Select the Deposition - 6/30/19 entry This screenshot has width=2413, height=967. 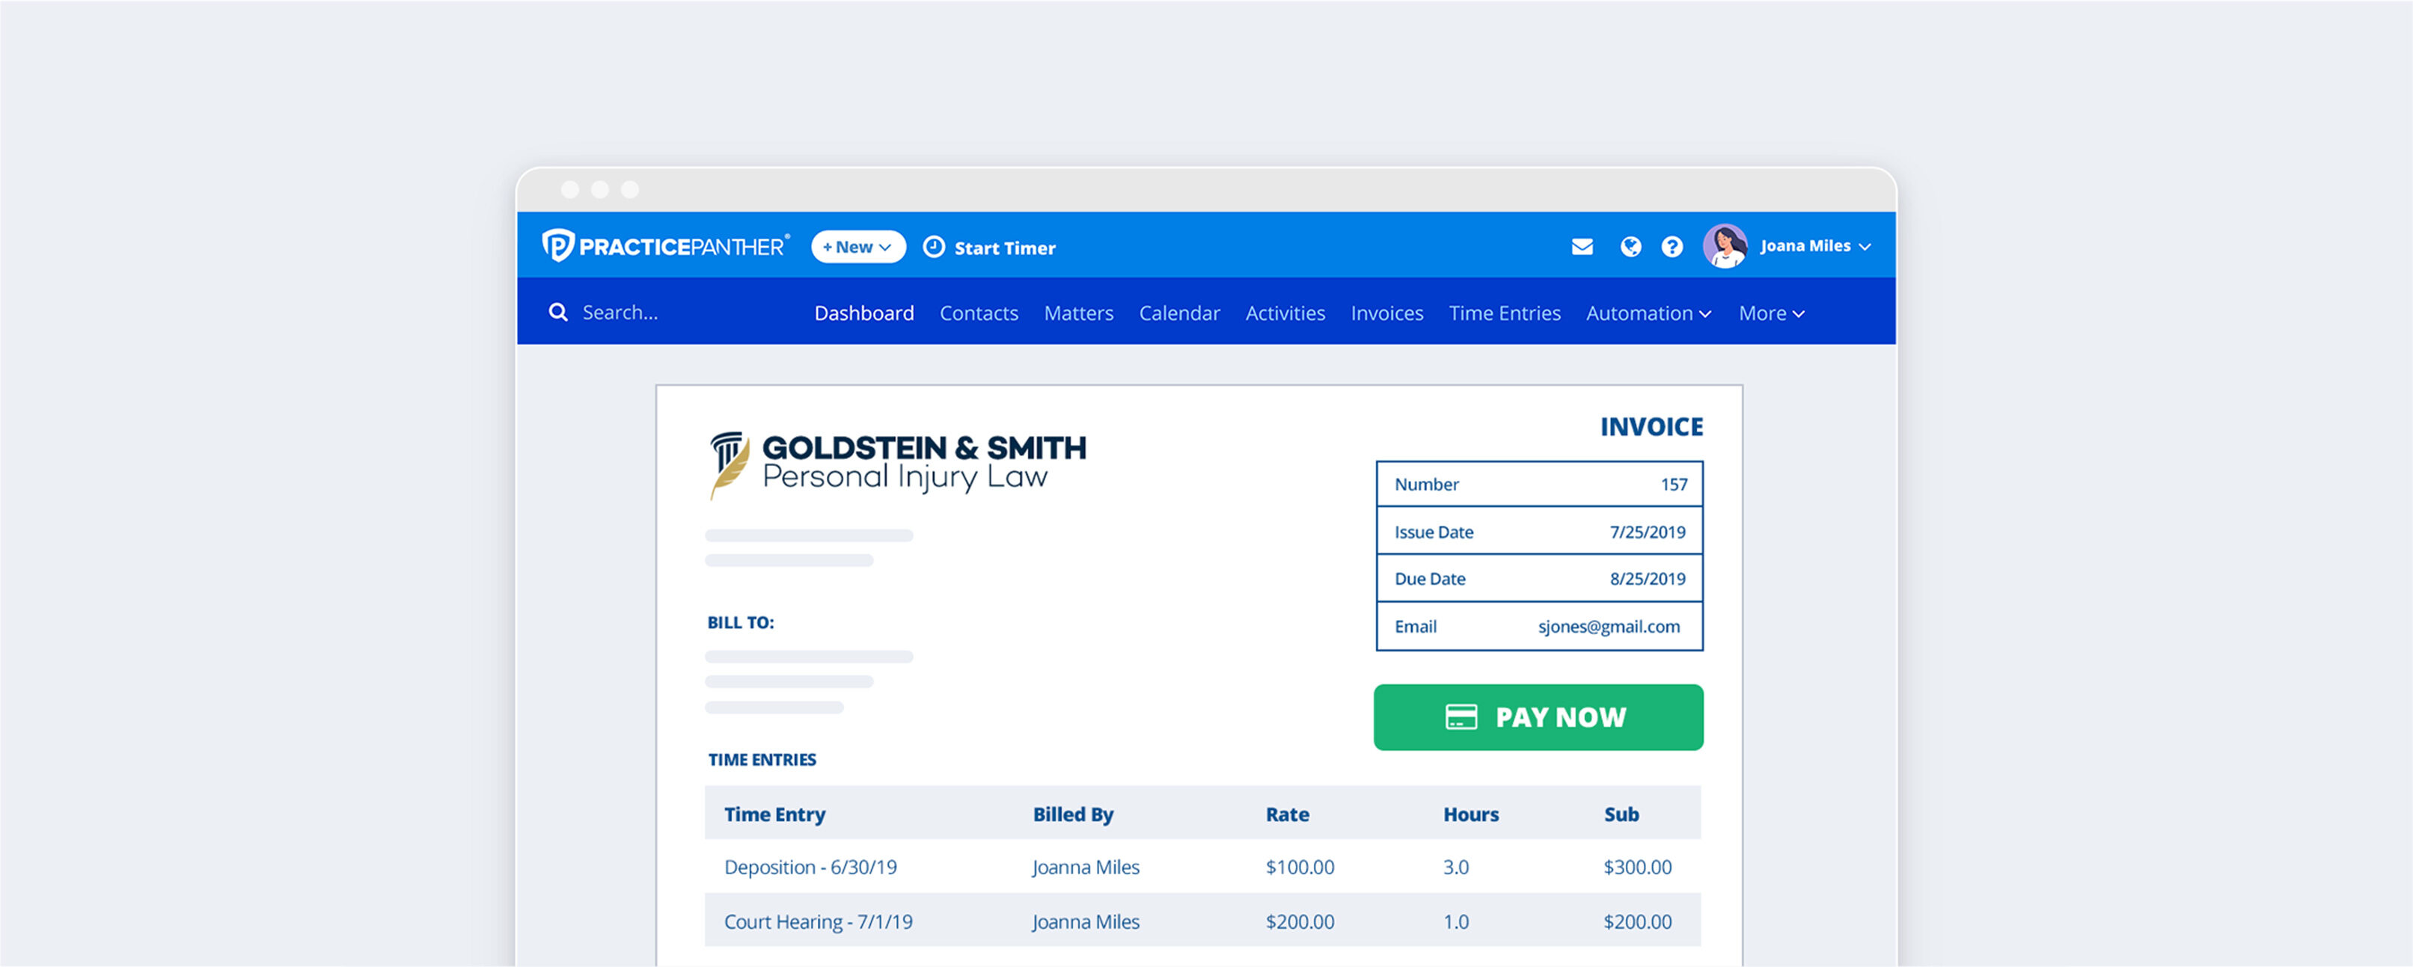810,868
